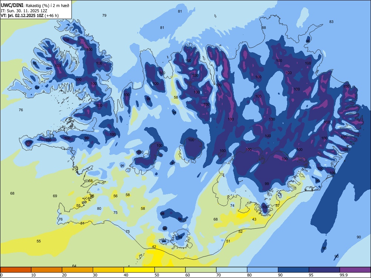Click the map humidity value '57'
The image size is (371, 278).
(x=278, y=206)
